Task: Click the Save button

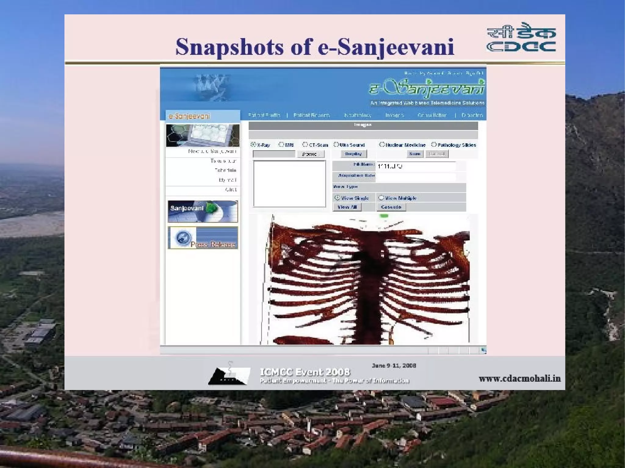Action: (415, 154)
